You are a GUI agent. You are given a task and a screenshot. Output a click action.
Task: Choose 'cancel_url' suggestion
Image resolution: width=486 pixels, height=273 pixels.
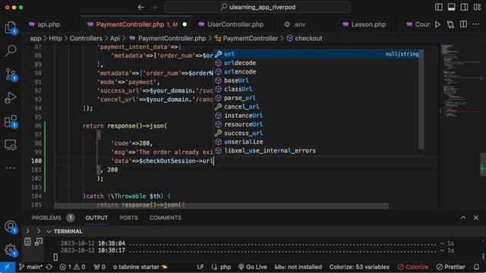click(x=317, y=107)
